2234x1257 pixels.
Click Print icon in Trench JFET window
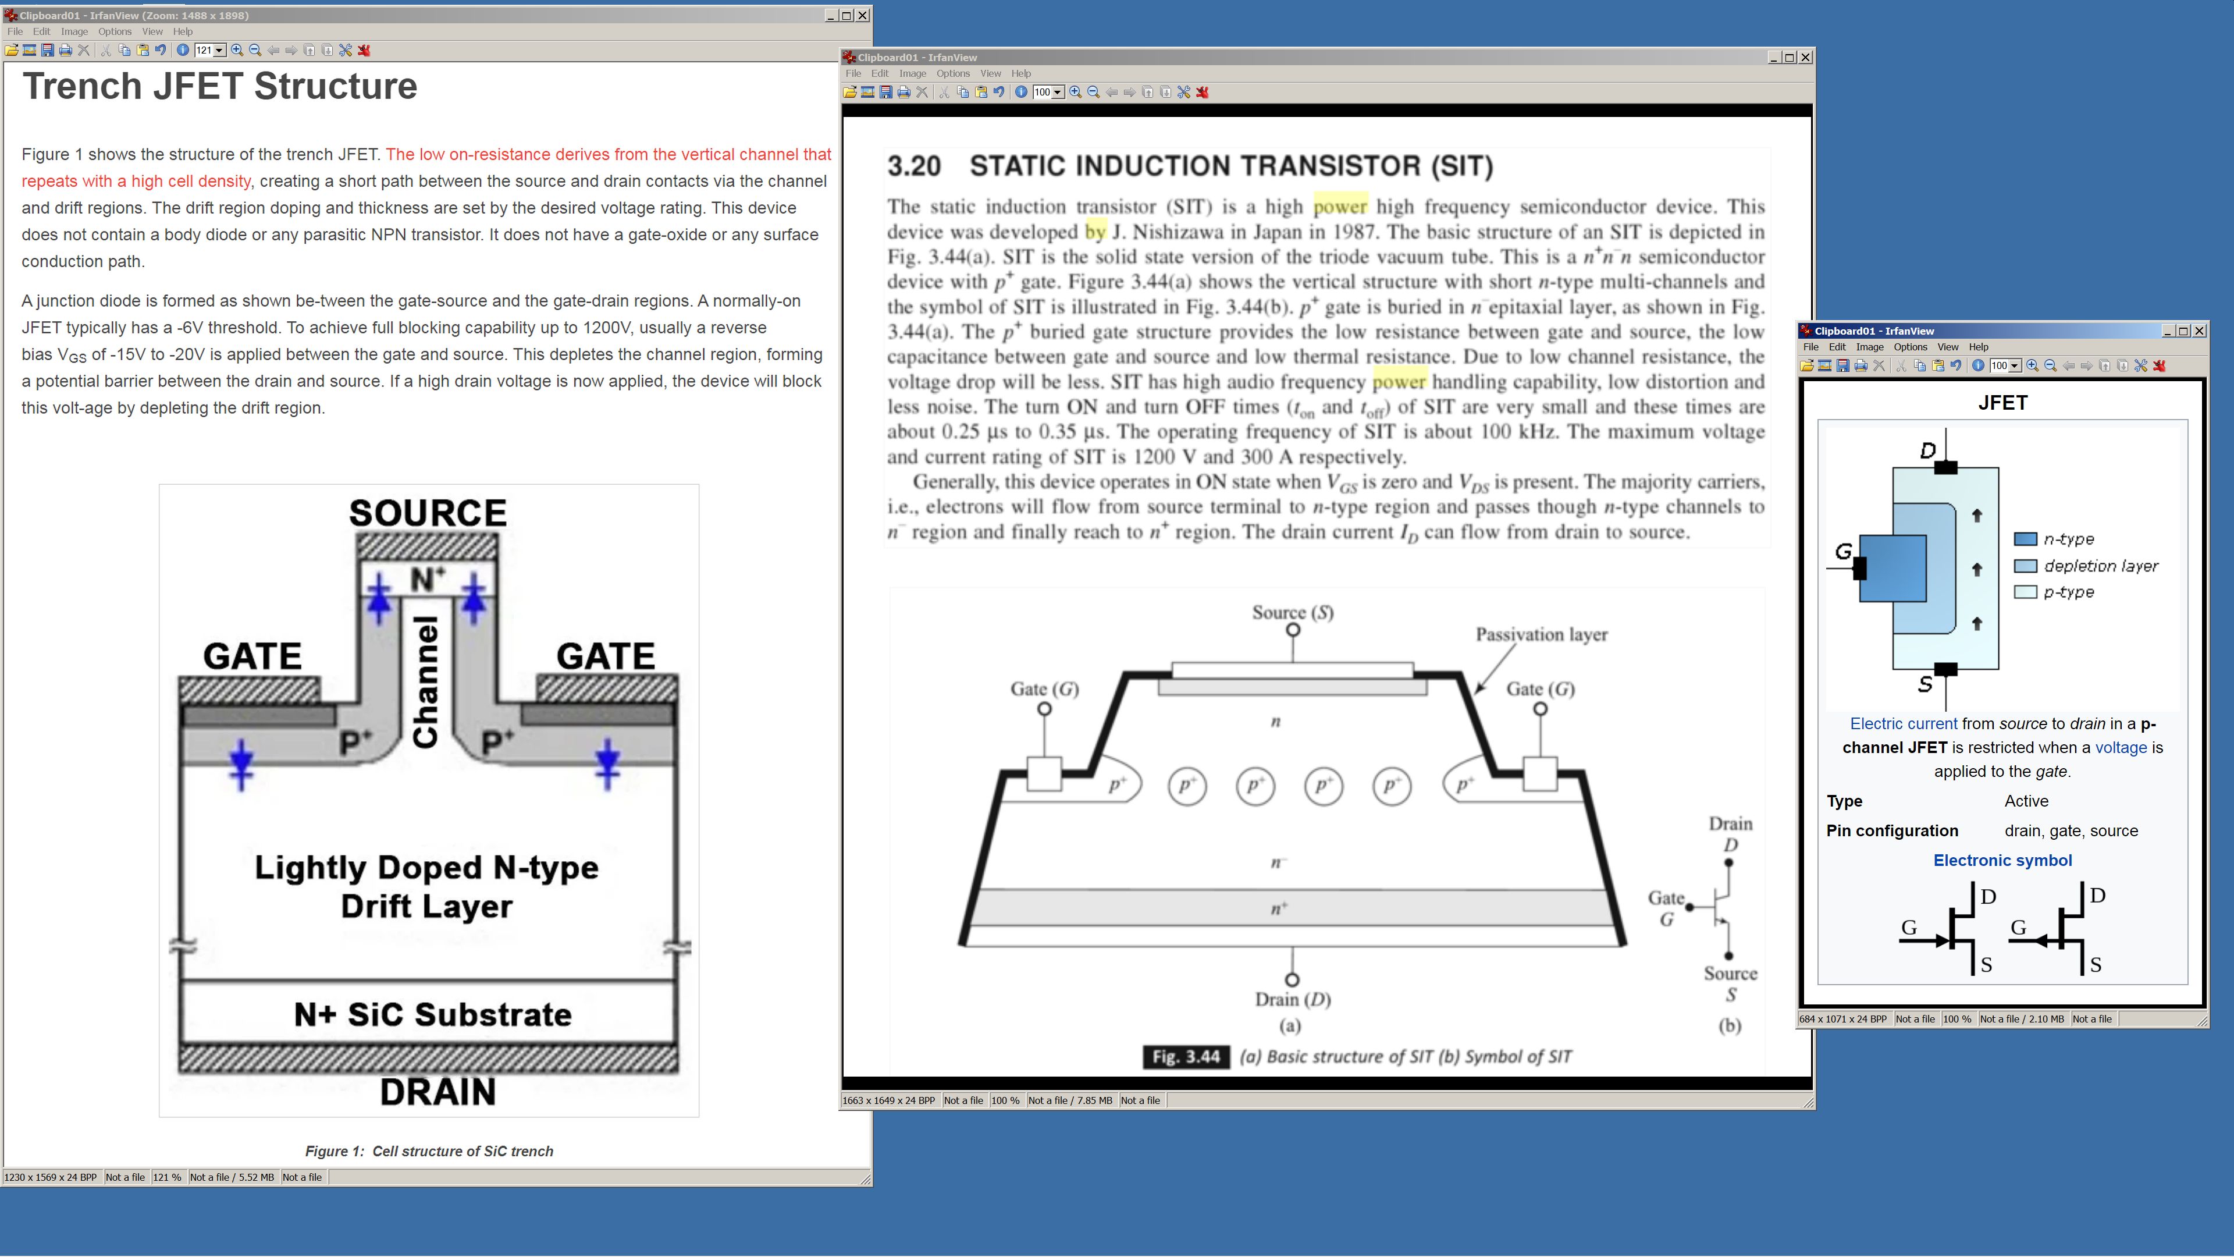point(66,50)
